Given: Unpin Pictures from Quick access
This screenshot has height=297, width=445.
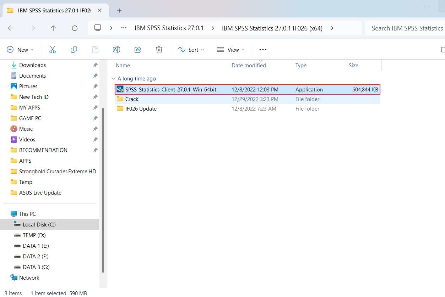Looking at the screenshot, I should 95,86.
